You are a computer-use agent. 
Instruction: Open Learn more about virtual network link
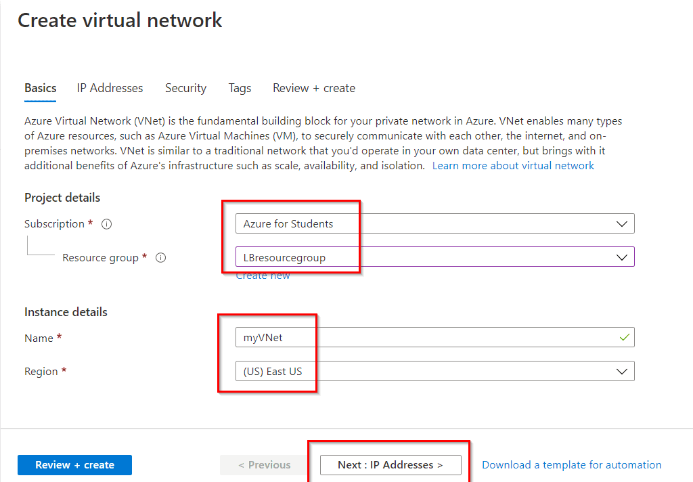pyautogui.click(x=513, y=165)
